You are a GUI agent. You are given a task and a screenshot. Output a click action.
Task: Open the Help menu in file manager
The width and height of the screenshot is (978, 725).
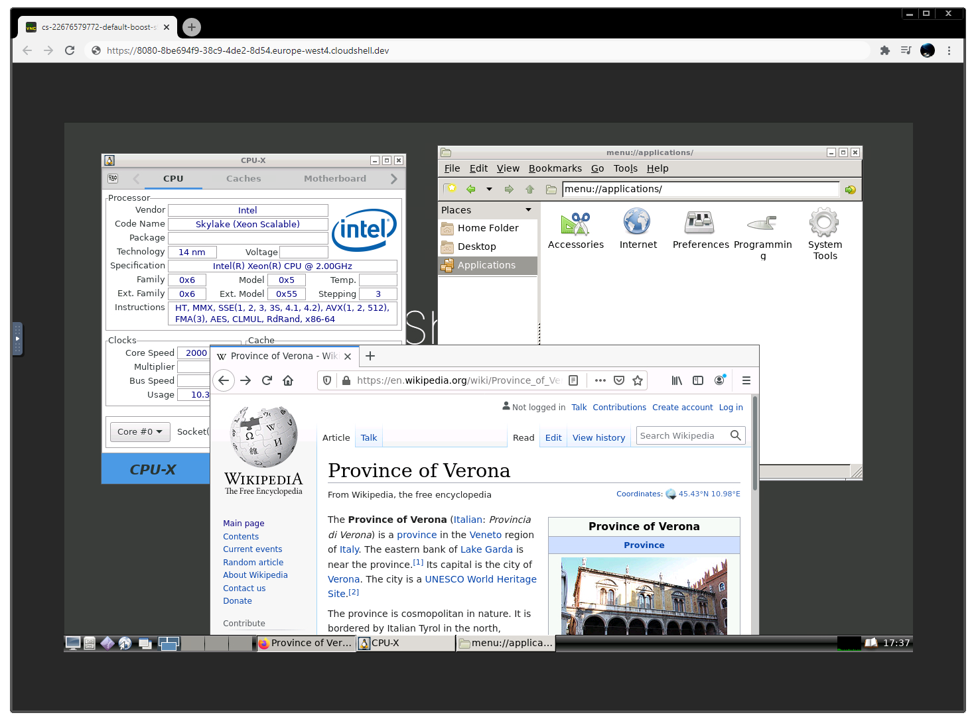coord(658,168)
